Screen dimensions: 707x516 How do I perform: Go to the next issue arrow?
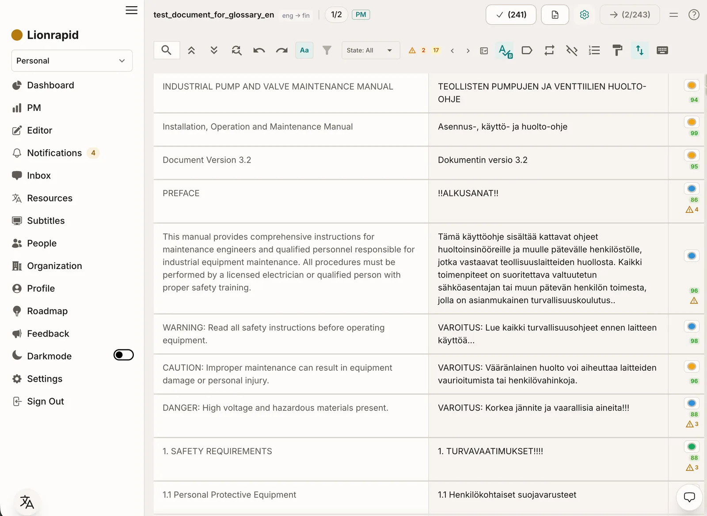coord(468,51)
